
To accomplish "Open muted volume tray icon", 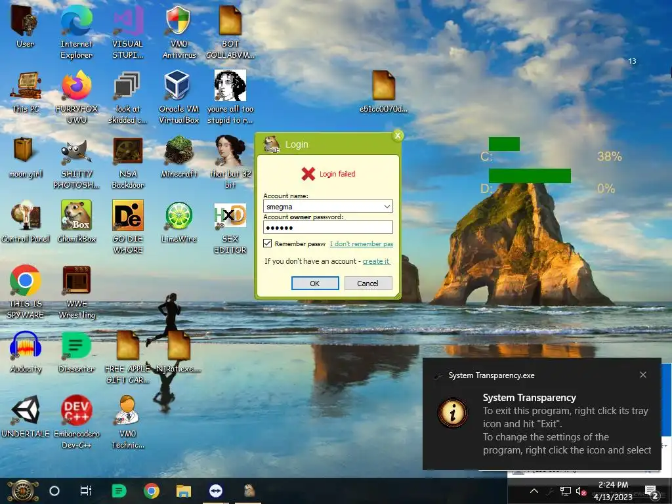I will 581,491.
